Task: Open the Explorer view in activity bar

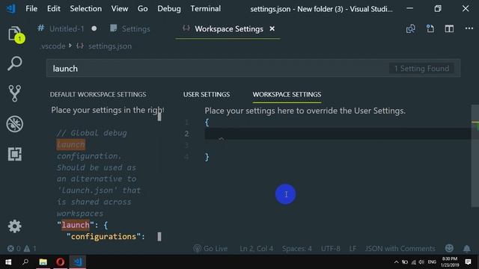Action: 15,34
